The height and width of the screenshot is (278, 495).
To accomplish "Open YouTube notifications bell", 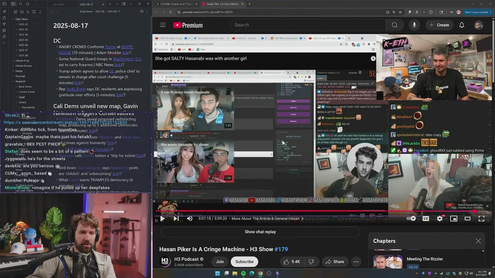I will click(462, 25).
